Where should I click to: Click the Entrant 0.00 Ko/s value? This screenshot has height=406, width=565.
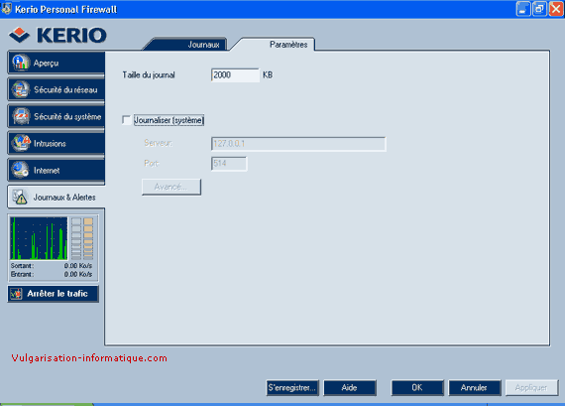pos(78,274)
